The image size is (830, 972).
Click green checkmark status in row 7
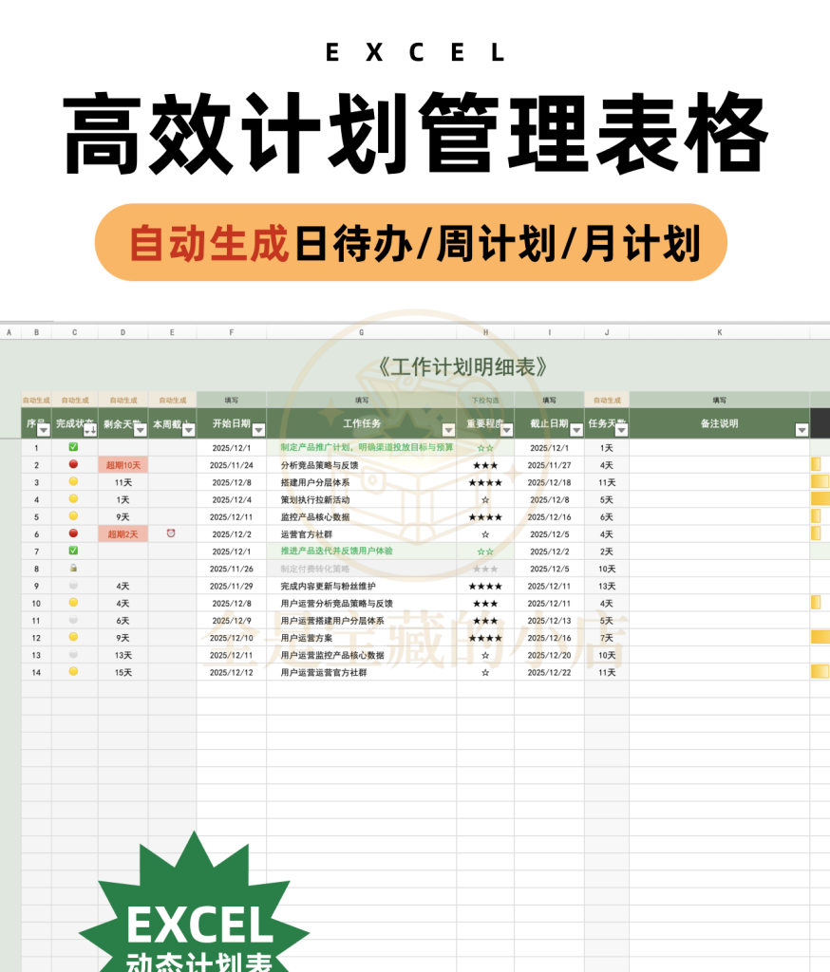[73, 551]
